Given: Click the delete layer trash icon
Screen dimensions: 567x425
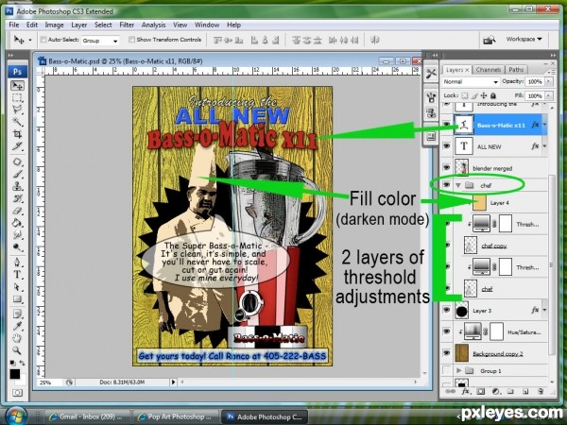Looking at the screenshot, I should point(541,391).
